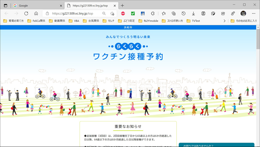Open browsing History
This screenshot has width=260, height=147.
[x=183, y=13]
